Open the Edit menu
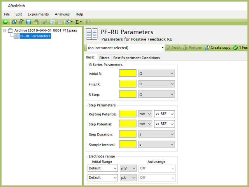This screenshot has height=187, width=249. coord(19,14)
